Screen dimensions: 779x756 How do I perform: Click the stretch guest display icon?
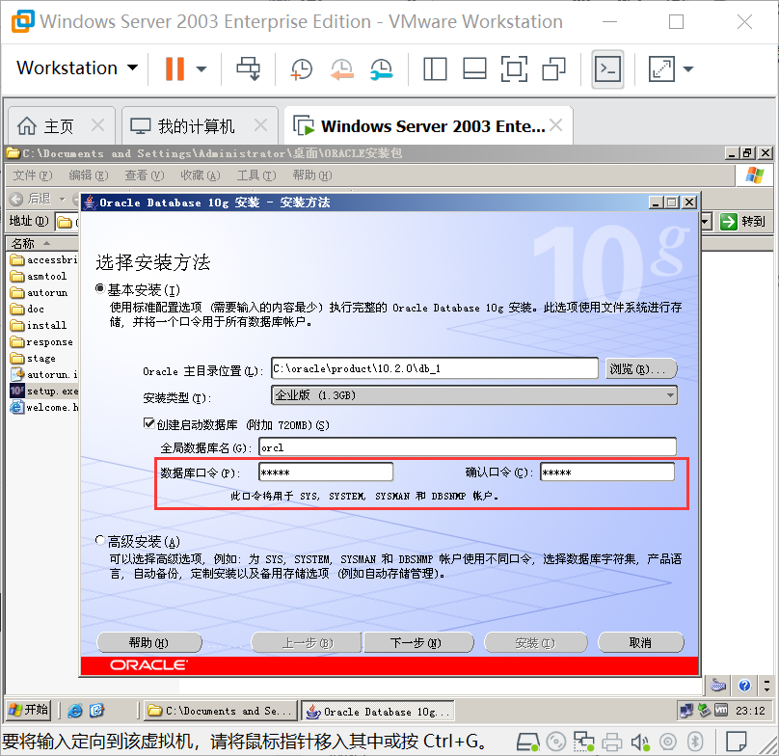[x=661, y=69]
